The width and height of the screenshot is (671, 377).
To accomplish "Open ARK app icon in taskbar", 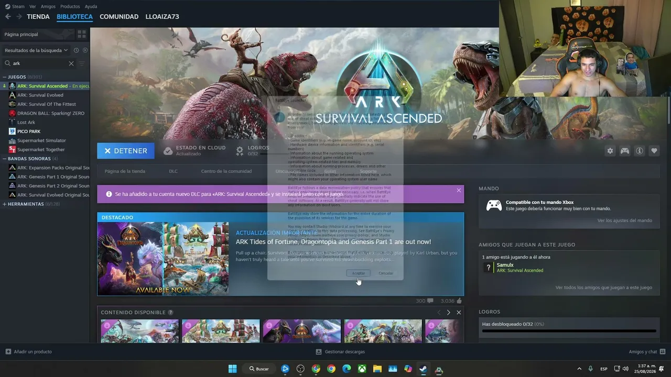I will tap(439, 369).
